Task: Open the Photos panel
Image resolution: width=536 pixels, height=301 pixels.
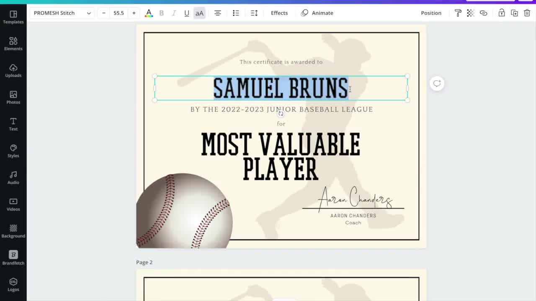Action: pos(13,97)
